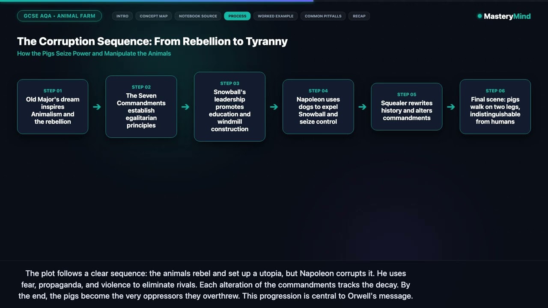Viewport: 548px width, 308px height.
Task: Select the Step 03 Snowball's leadership card
Action: point(229,107)
